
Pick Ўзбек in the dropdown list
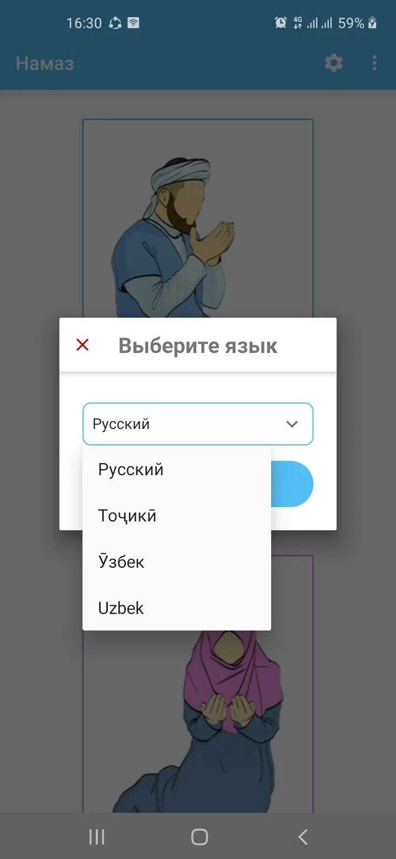(x=177, y=562)
